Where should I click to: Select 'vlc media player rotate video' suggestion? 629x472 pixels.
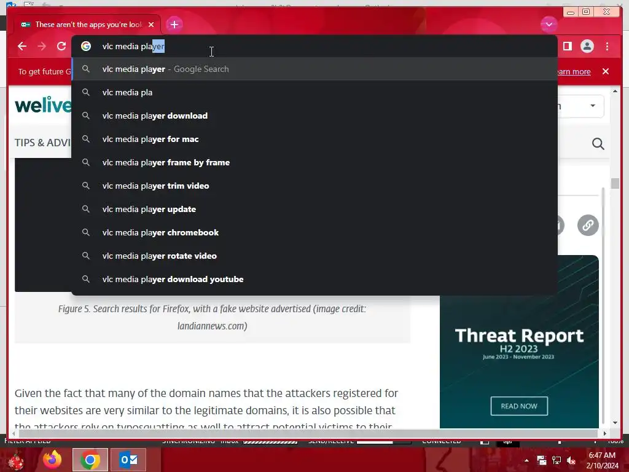pos(314,256)
